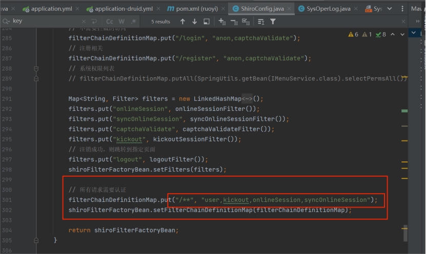Open the hidden editor tabs dropdown
This screenshot has height=254, width=426.
point(390,9)
